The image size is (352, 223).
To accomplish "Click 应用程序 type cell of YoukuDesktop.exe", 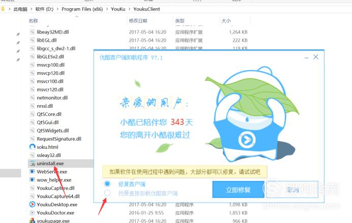I will point(184,205).
